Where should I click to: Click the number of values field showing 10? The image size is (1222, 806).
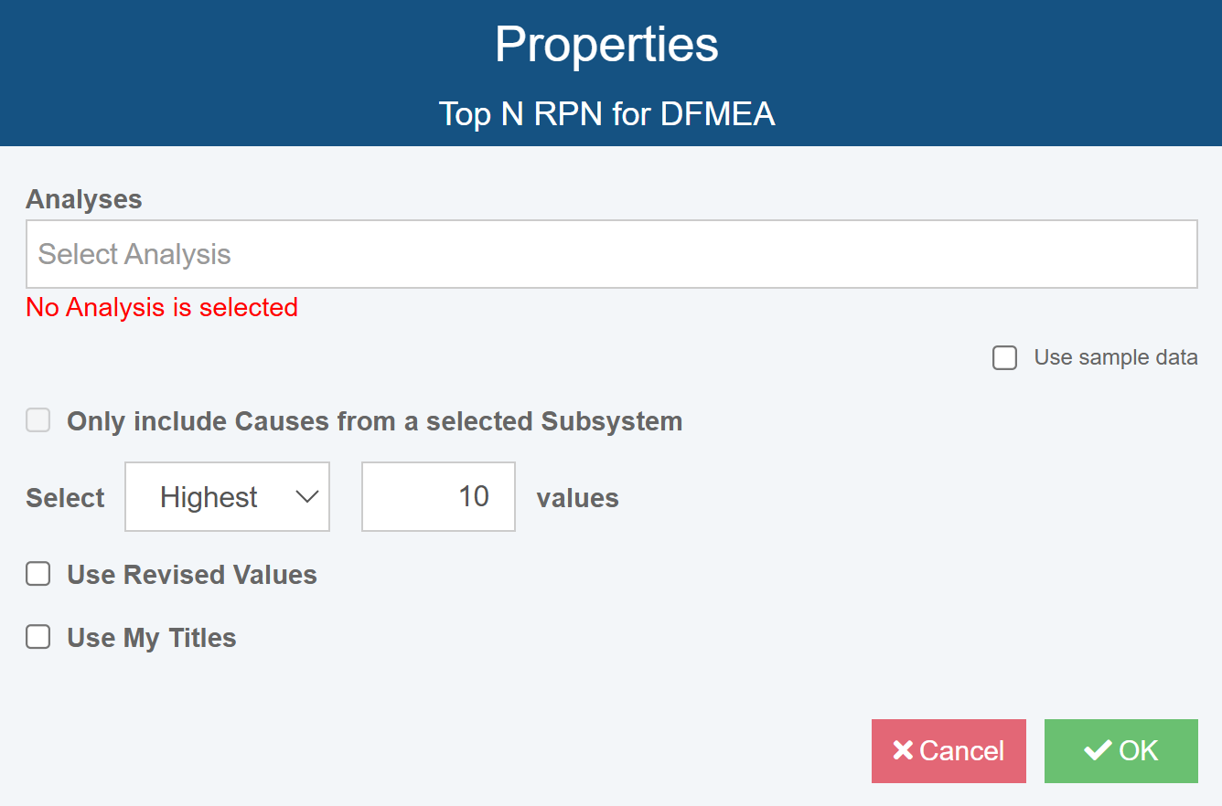coord(438,497)
